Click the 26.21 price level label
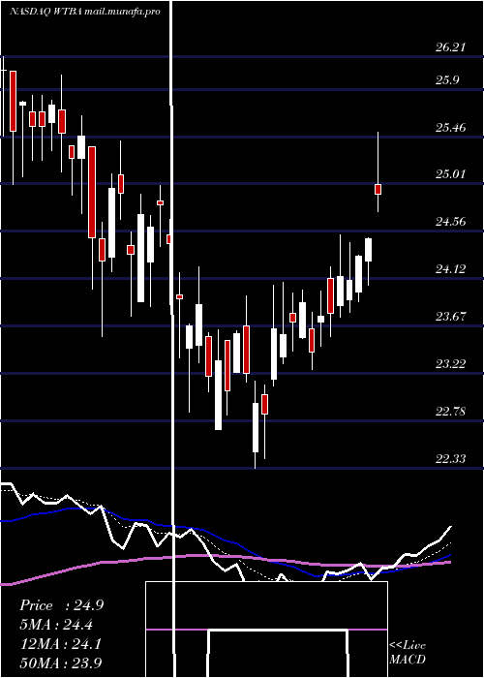The width and height of the screenshot is (484, 678). pyautogui.click(x=450, y=46)
